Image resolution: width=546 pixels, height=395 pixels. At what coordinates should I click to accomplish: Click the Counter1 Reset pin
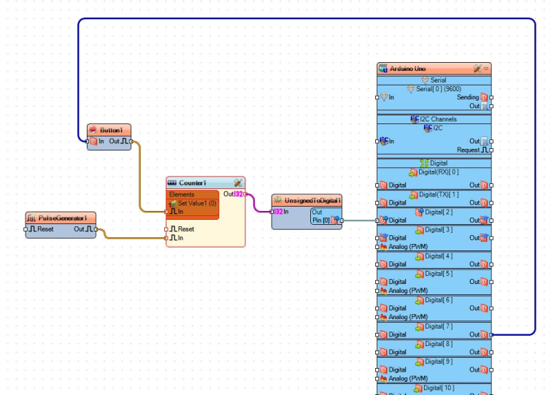click(167, 229)
